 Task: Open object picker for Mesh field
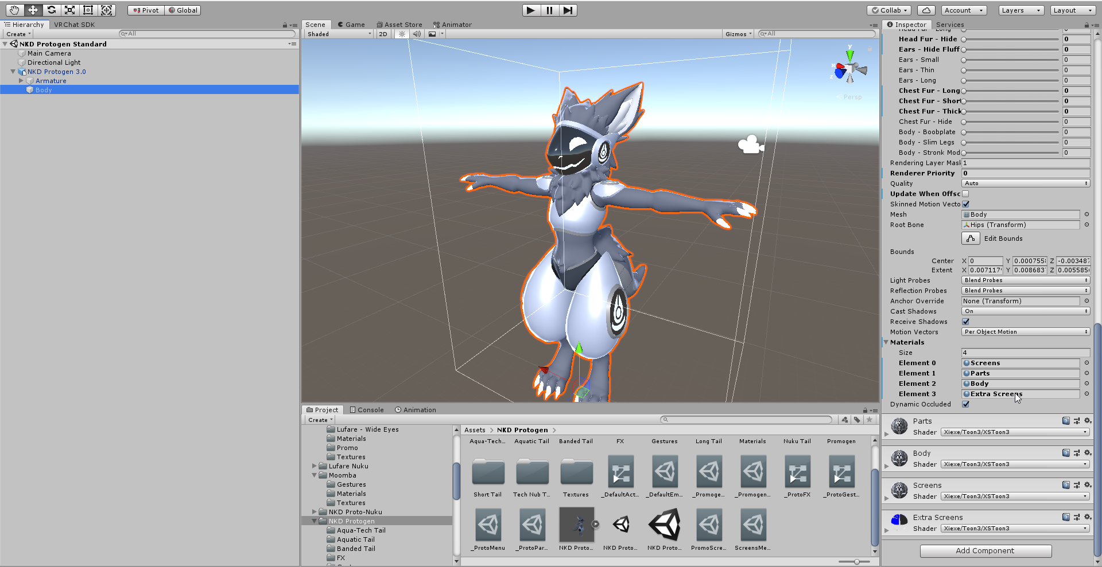pyautogui.click(x=1087, y=214)
